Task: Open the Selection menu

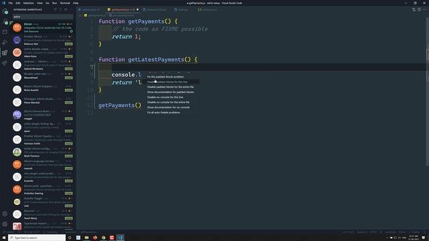Action: (x=28, y=3)
